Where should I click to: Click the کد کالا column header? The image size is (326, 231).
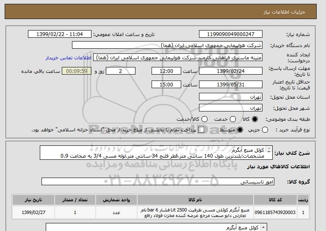tap(275, 200)
